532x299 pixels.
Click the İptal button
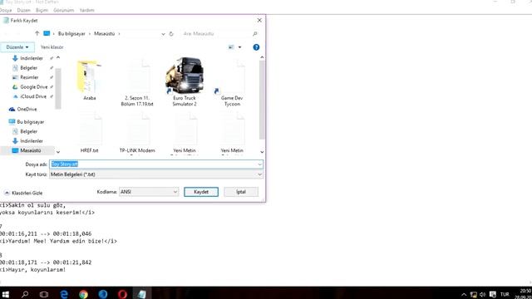pos(241,192)
